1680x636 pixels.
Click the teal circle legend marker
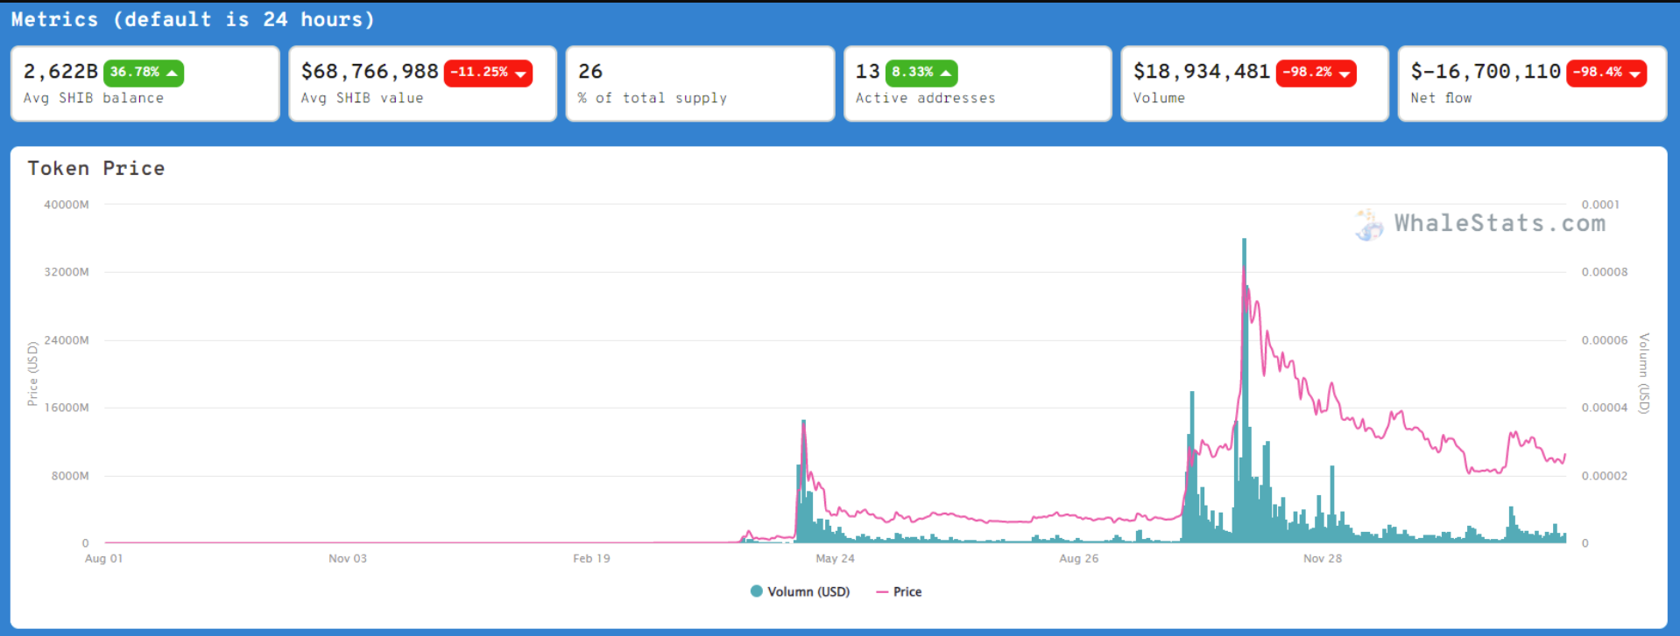[x=757, y=591]
